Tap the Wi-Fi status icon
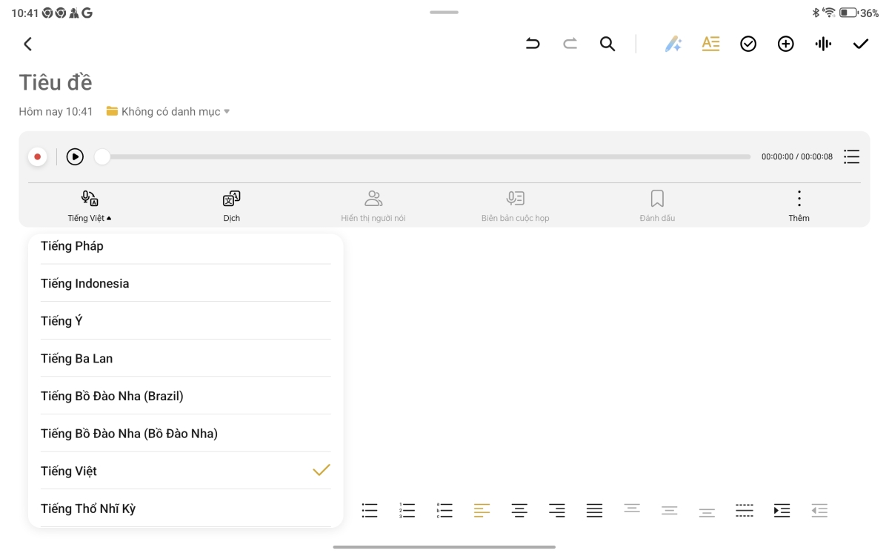This screenshot has height=556, width=889. 829,13
